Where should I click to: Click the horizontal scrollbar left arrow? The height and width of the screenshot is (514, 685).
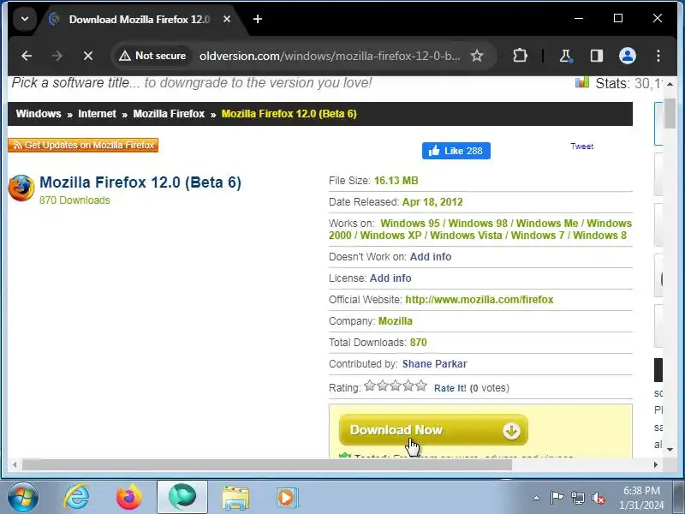coord(14,464)
